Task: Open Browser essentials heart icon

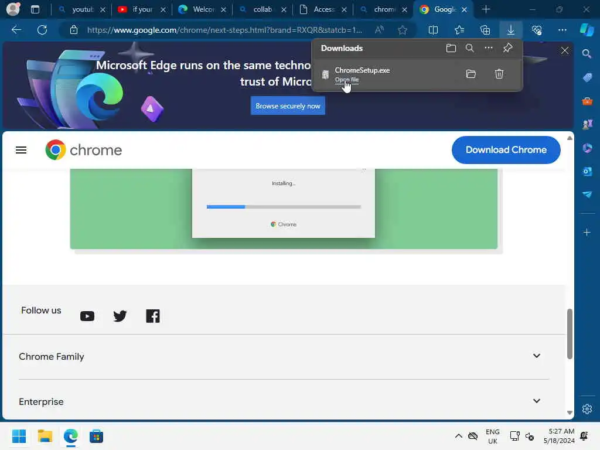Action: (x=537, y=30)
